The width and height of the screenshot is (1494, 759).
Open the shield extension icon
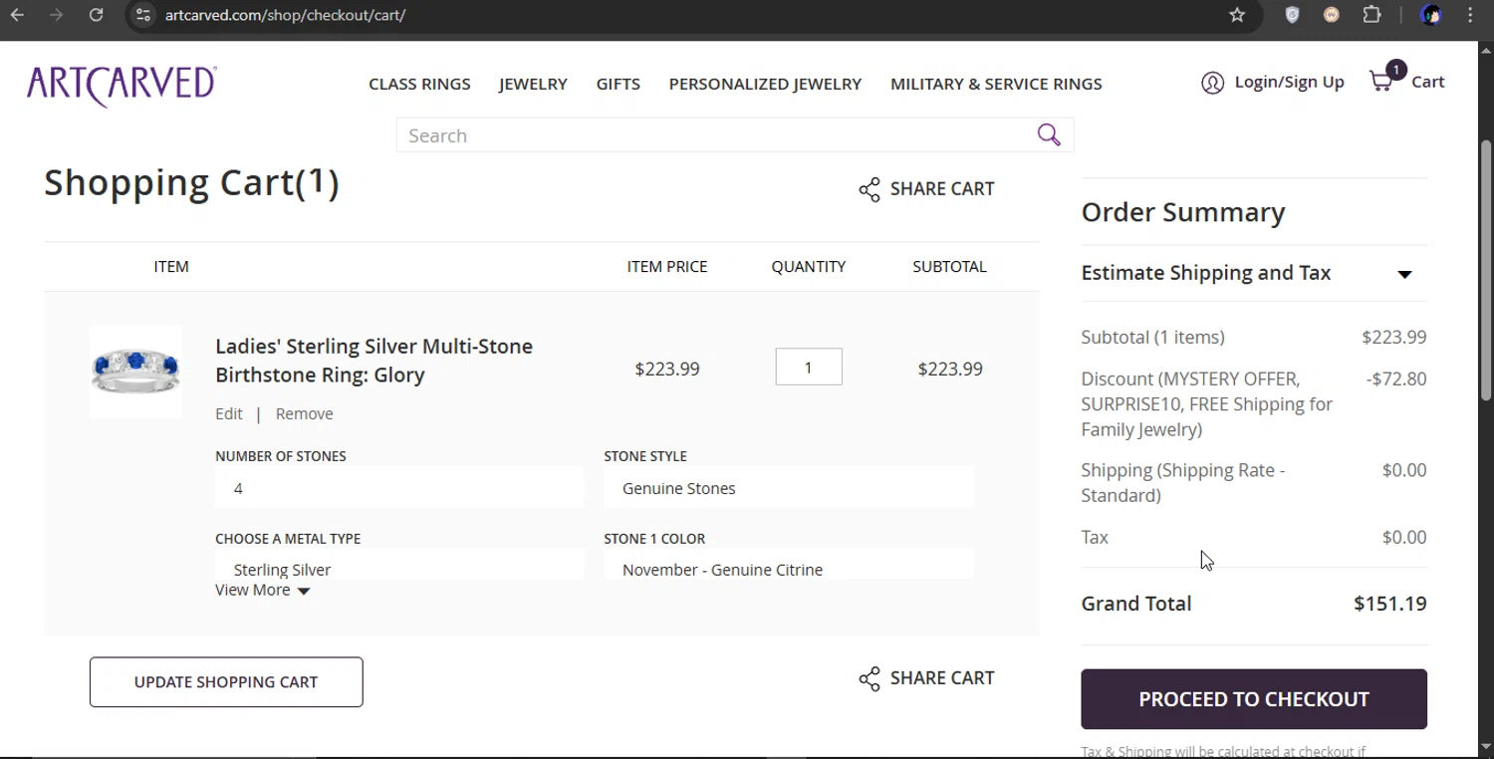(x=1292, y=15)
